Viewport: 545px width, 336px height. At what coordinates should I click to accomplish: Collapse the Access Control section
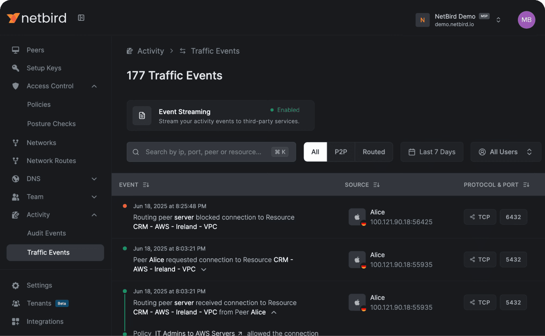[x=94, y=86]
